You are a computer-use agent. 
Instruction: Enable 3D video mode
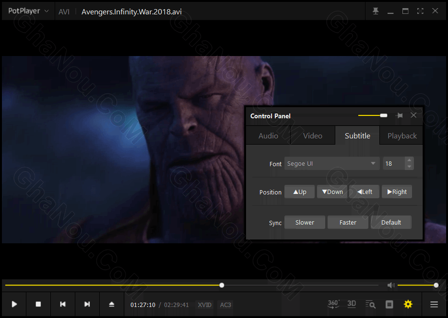coord(352,304)
